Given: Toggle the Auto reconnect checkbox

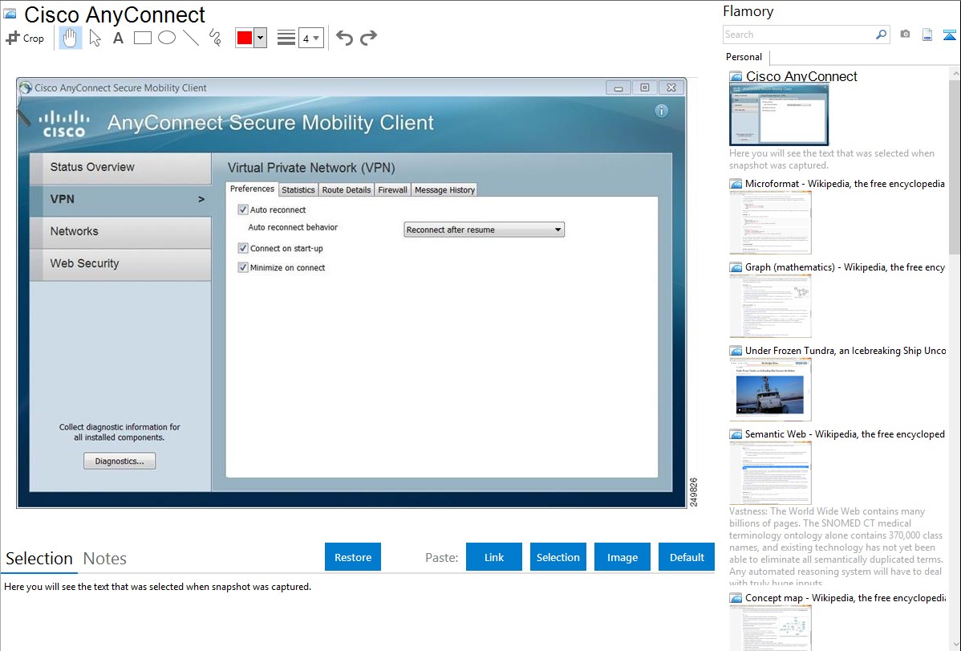Looking at the screenshot, I should (x=243, y=210).
